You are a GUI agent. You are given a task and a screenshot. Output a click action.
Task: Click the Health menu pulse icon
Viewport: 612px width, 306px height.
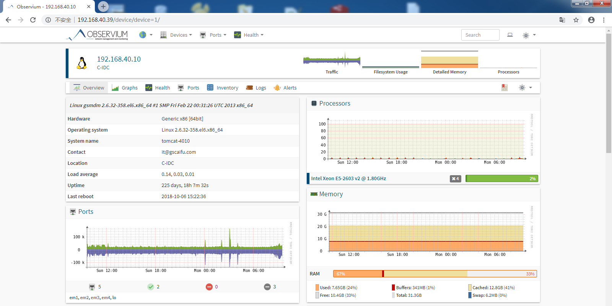(238, 35)
